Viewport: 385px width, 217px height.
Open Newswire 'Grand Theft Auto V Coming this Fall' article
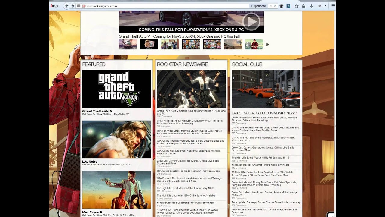191,112
